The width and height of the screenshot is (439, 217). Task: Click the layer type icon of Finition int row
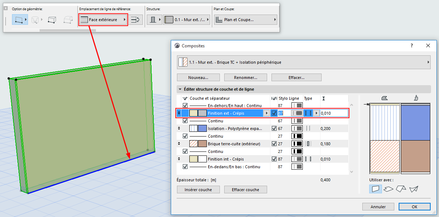click(308, 159)
